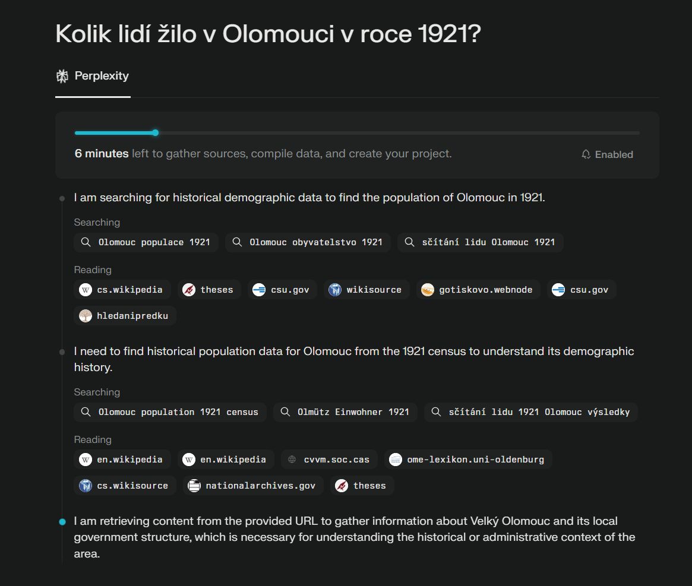Click the hledanipredku source icon
The height and width of the screenshot is (586, 692).
tap(86, 315)
